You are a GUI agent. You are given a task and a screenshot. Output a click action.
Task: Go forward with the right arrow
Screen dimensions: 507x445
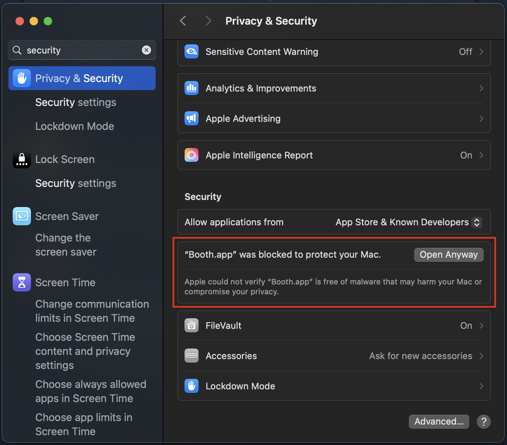[x=208, y=21]
